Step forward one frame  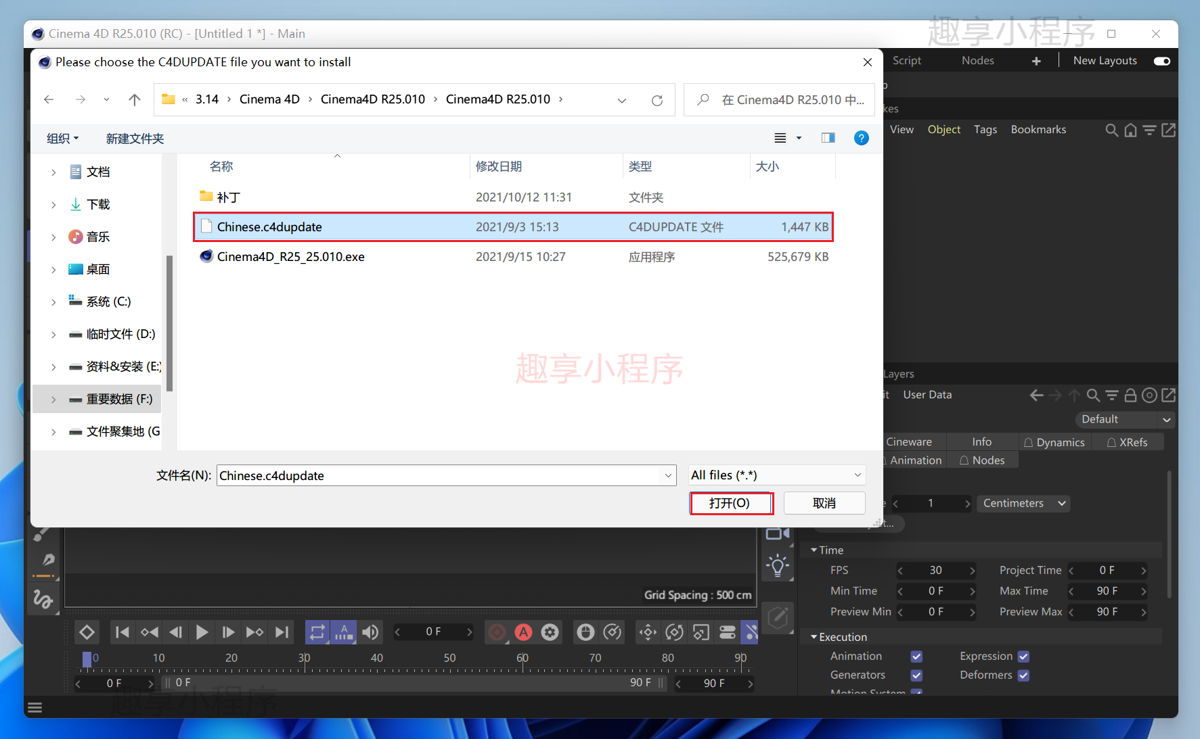tap(228, 633)
